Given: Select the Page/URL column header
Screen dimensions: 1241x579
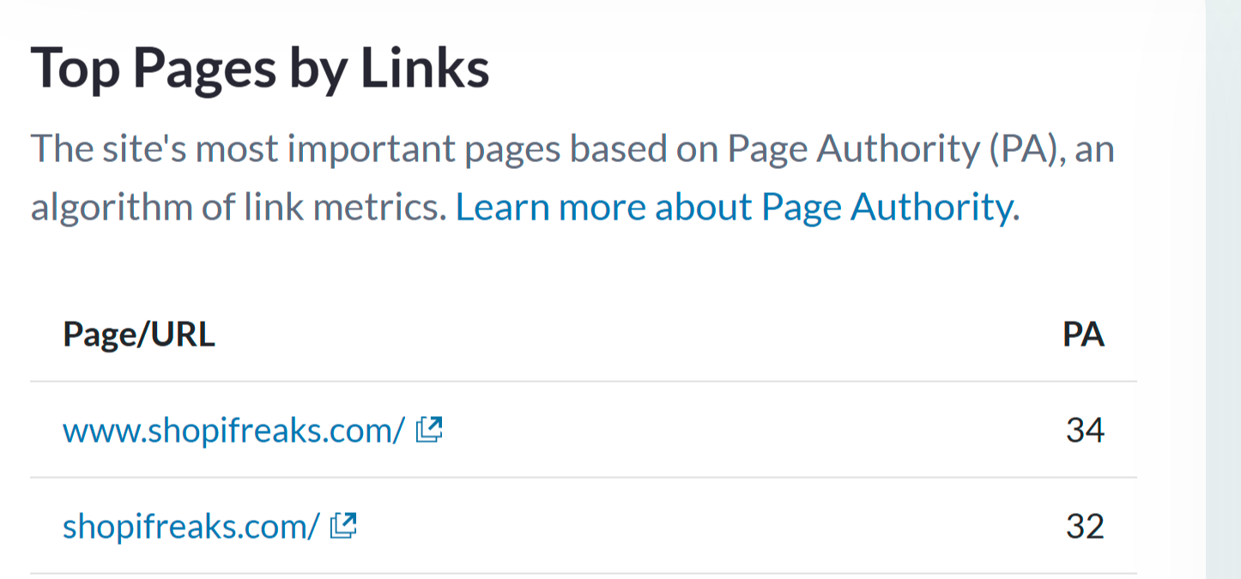Looking at the screenshot, I should point(139,335).
